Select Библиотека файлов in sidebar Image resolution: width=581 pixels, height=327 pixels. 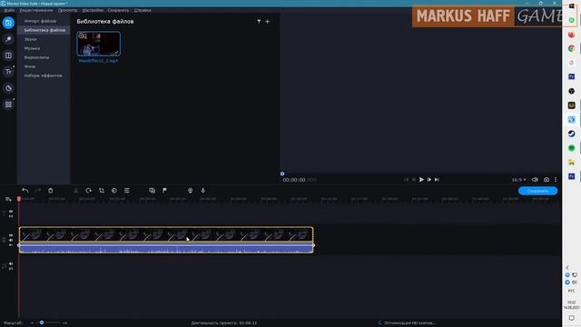coord(44,30)
